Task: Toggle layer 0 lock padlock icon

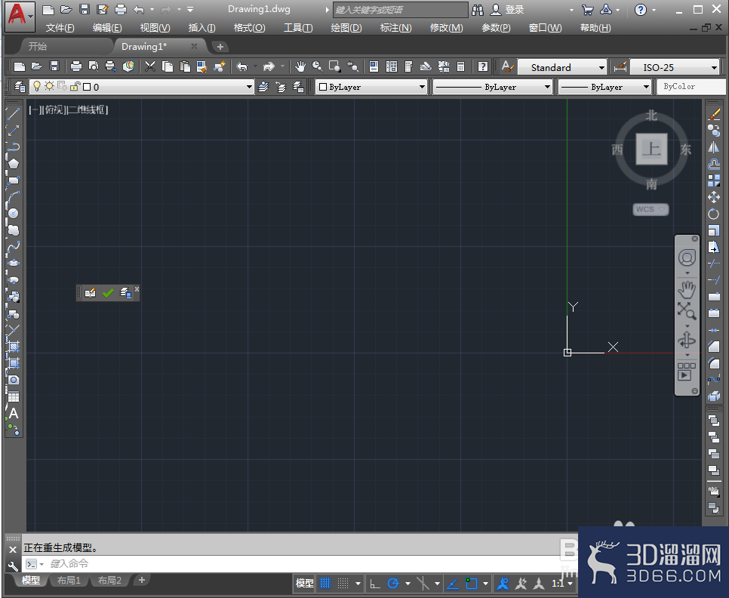Action: pos(75,87)
